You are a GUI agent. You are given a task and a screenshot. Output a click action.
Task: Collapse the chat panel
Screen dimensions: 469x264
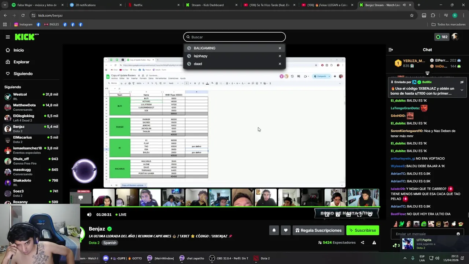[x=391, y=50]
